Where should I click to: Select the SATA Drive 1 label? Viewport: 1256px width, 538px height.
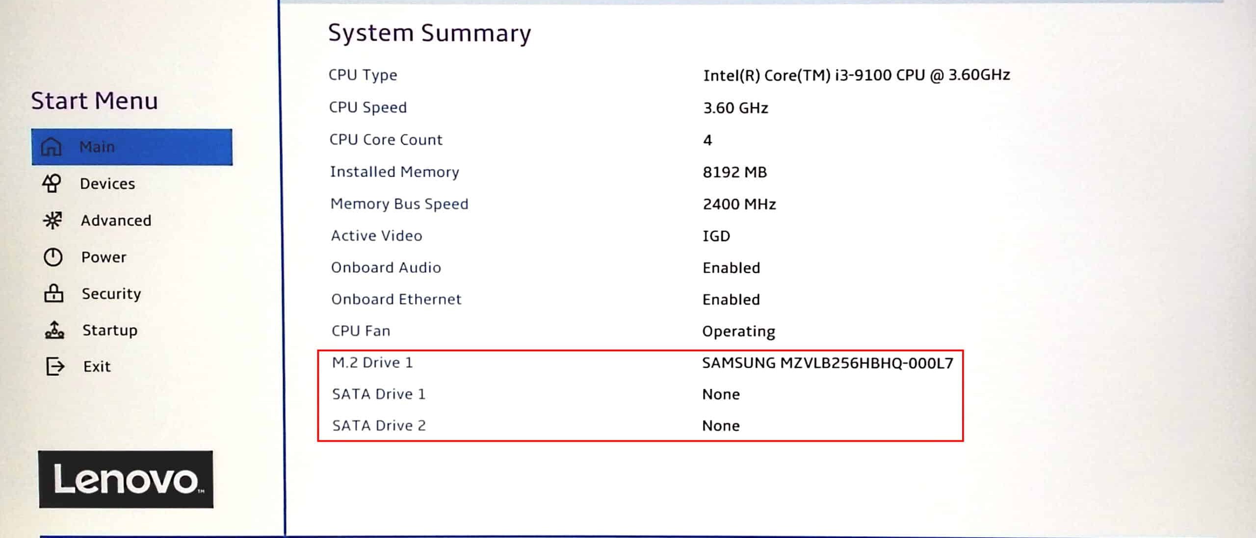(x=379, y=394)
